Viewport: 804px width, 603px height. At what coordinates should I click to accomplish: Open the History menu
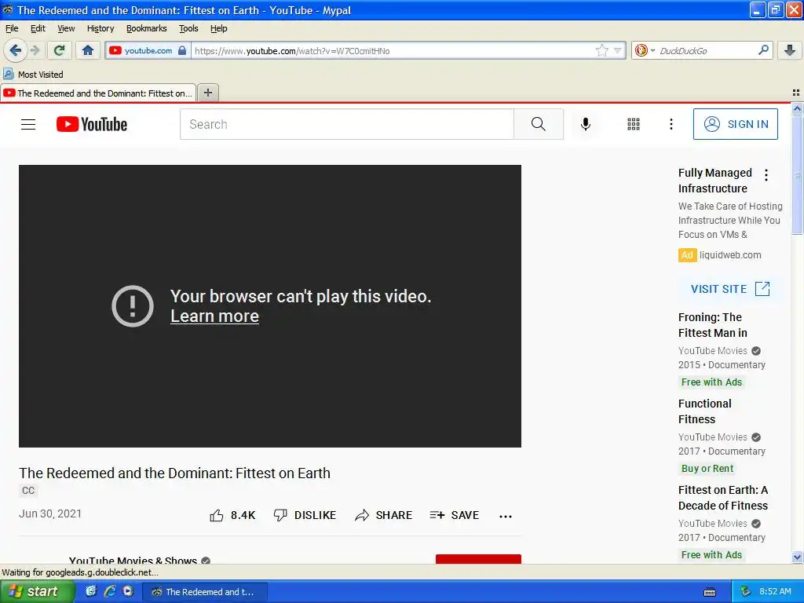pyautogui.click(x=100, y=28)
